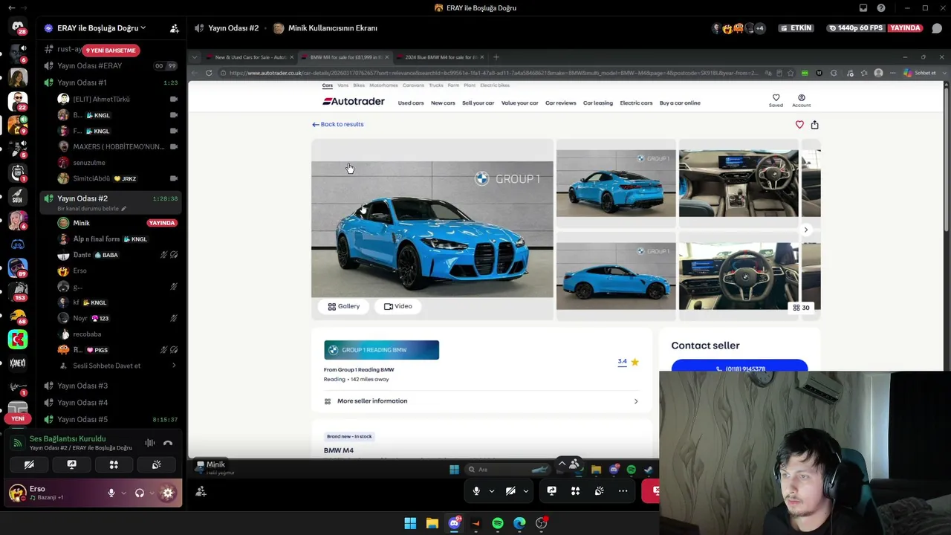Viewport: 951px width, 535px height.
Task: Open KANEKI server icon in server rail
Action: 18,363
